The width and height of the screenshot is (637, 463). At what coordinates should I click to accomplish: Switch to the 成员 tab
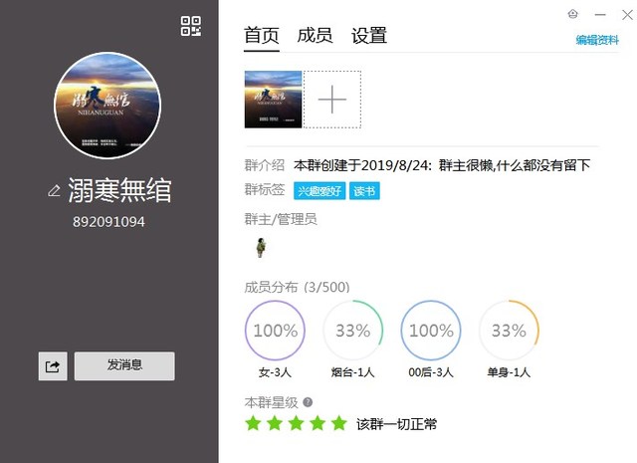(x=315, y=36)
